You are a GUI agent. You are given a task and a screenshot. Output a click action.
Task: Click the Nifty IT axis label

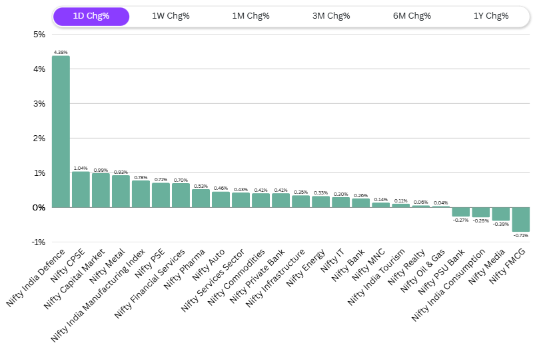pyautogui.click(x=332, y=261)
